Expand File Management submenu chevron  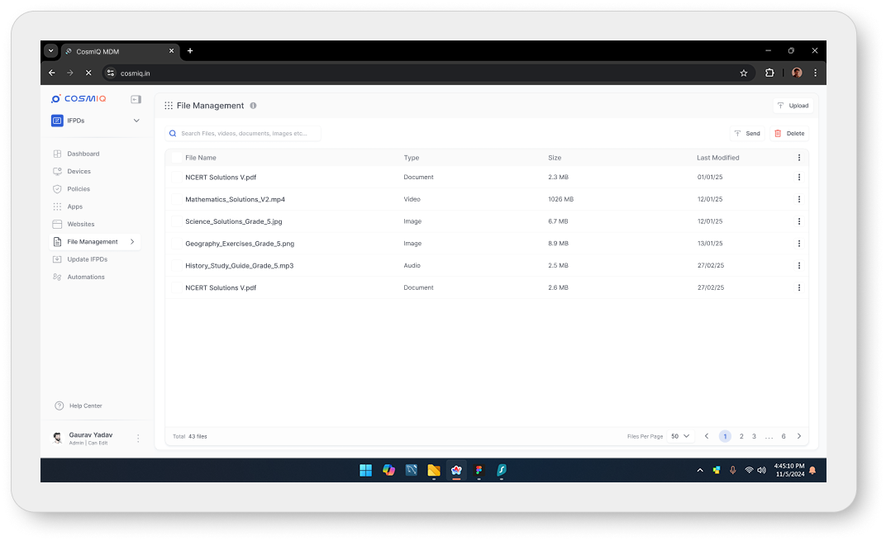[x=132, y=242]
